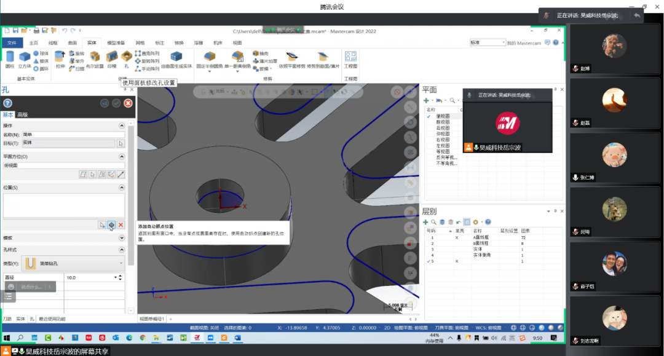664x356 pixels.
Task: Click the blue help icon in hole panel
Action: click(7, 103)
